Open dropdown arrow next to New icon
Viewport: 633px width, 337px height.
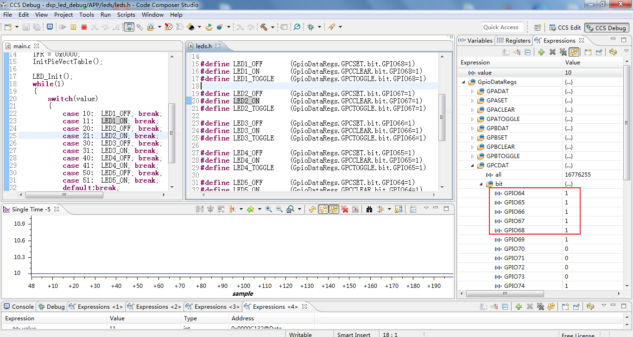pos(17,27)
